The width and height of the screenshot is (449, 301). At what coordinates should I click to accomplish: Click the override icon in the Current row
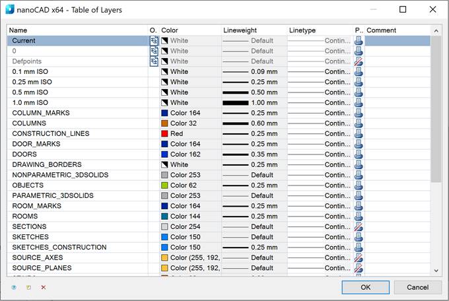[154, 41]
